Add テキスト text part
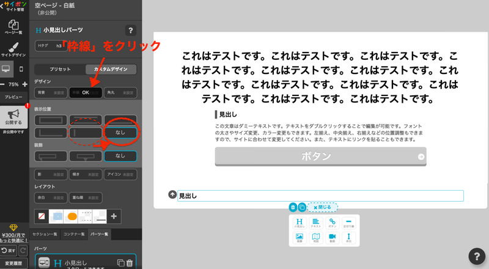The height and width of the screenshot is (269, 489). click(x=315, y=223)
